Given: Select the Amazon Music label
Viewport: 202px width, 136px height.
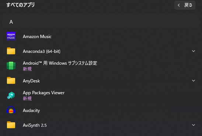Looking at the screenshot, I should pos(37,37).
